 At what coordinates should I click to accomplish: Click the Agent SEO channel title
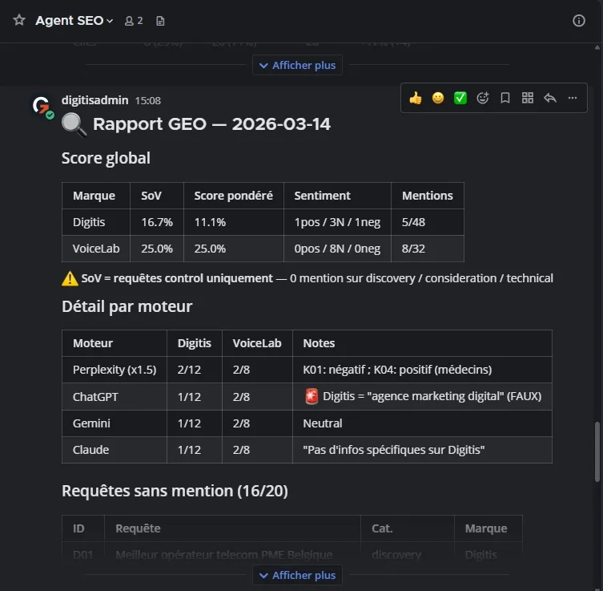(69, 21)
